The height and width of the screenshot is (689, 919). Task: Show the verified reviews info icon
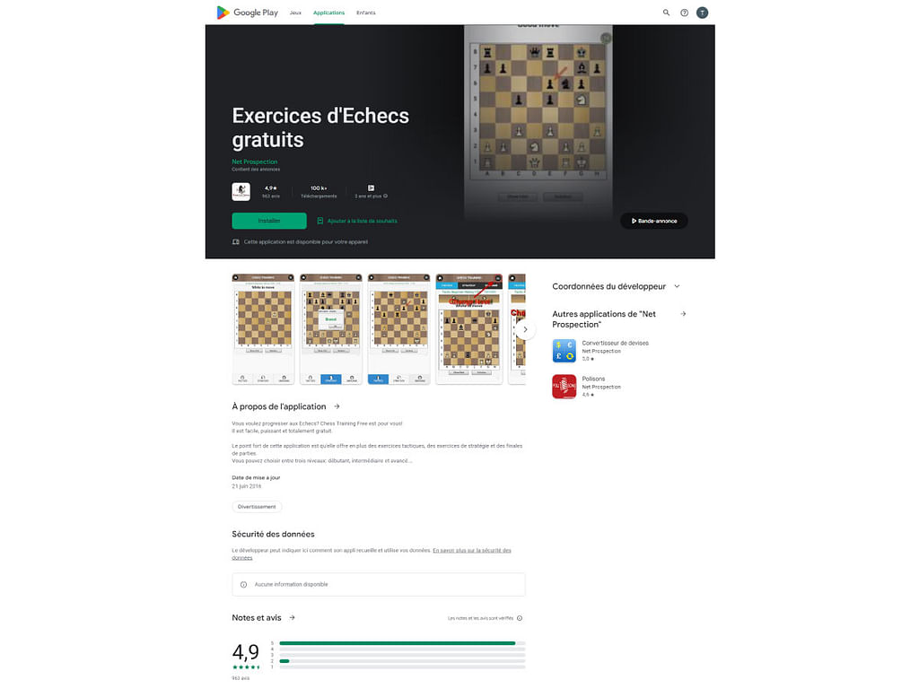pos(520,618)
